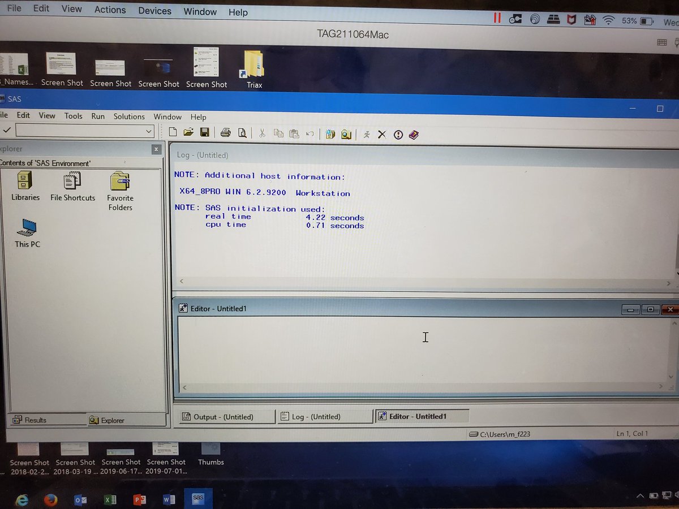Open Outlook from the taskbar

click(80, 500)
